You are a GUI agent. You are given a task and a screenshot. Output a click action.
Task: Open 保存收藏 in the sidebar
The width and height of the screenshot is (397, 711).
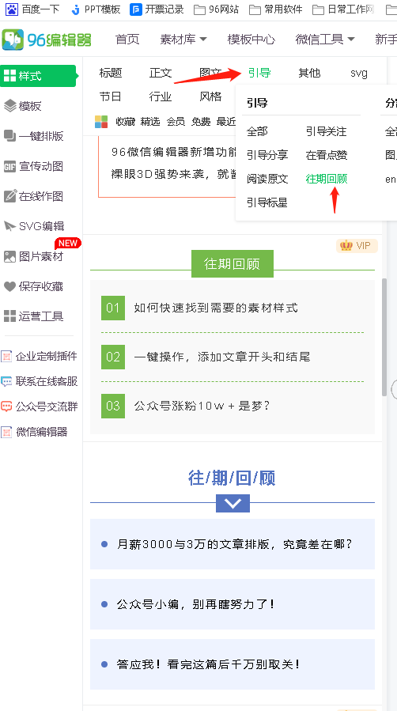coord(33,286)
